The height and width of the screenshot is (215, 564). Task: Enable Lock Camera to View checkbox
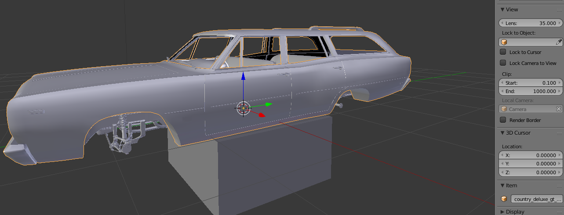[503, 63]
